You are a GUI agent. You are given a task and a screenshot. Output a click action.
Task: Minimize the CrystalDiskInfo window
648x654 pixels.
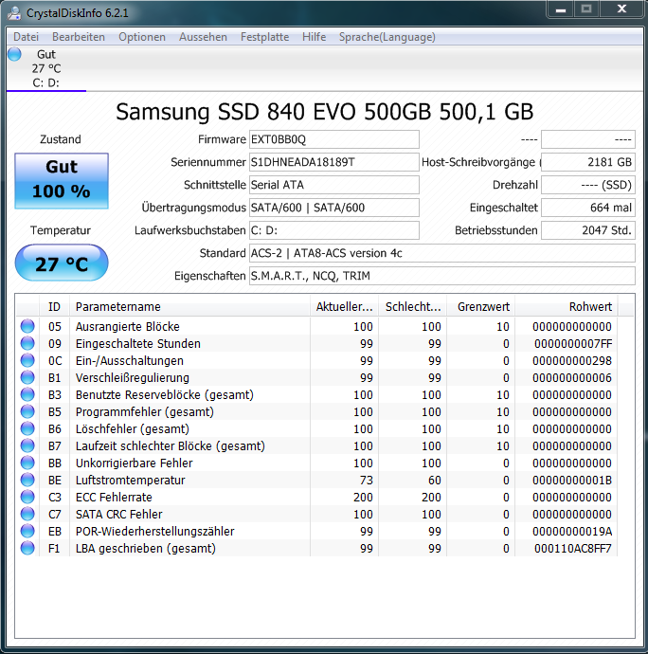pos(561,9)
